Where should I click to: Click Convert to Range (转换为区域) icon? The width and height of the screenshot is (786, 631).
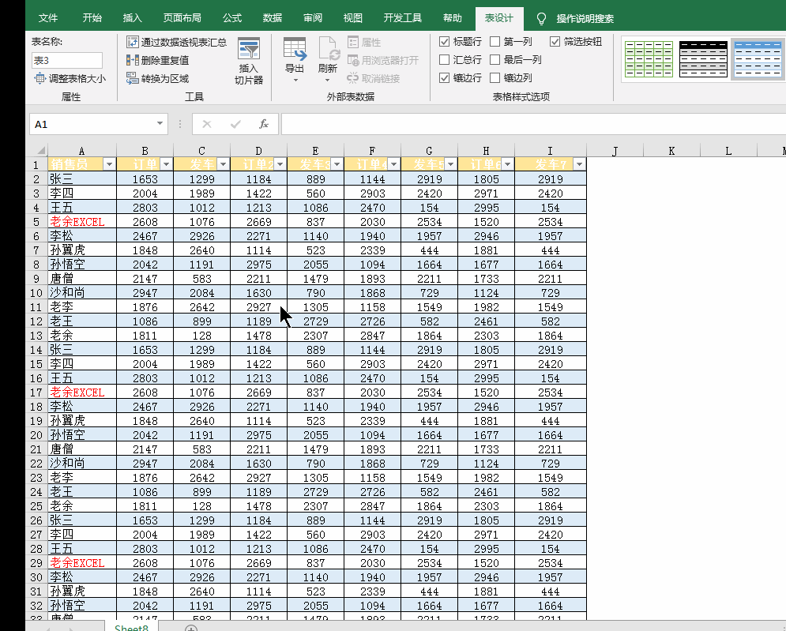coord(133,78)
